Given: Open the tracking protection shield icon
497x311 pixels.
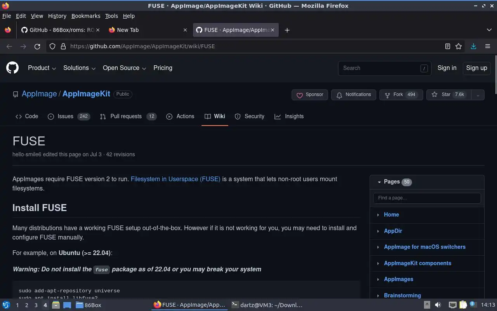Looking at the screenshot, I should pos(52,46).
